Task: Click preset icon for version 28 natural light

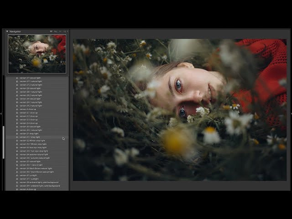Action: coord(17,89)
